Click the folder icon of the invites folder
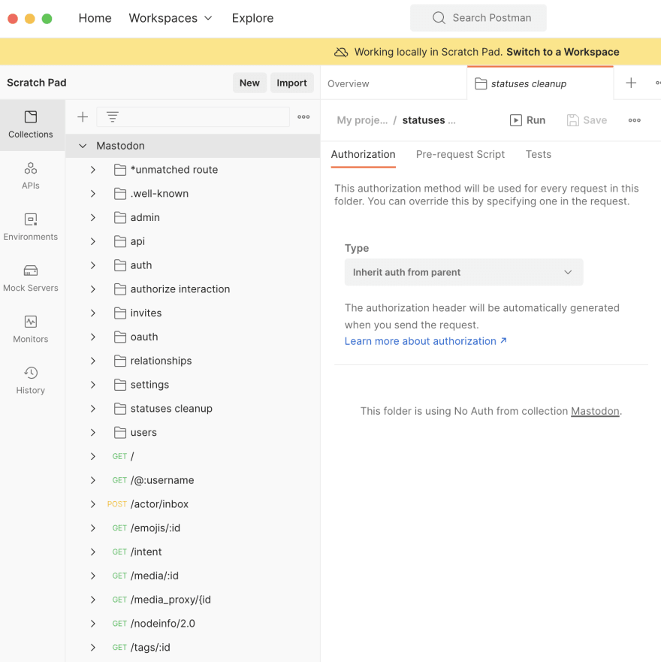Screen dimensions: 661x662 click(120, 313)
